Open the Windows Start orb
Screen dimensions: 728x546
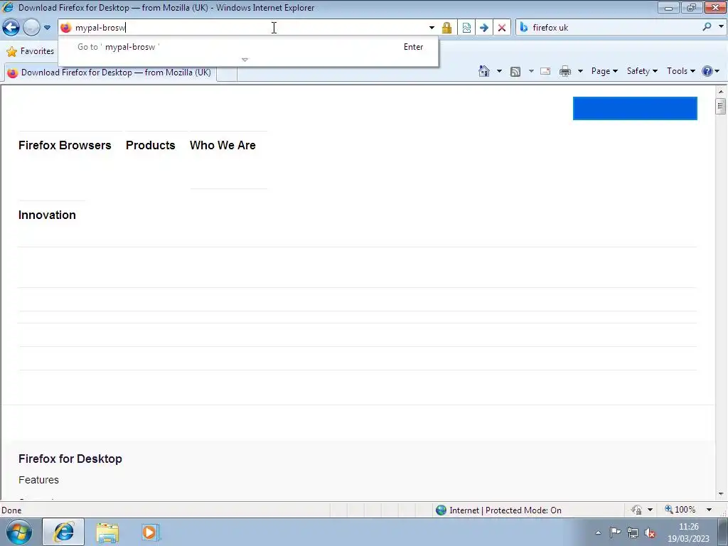(19, 532)
